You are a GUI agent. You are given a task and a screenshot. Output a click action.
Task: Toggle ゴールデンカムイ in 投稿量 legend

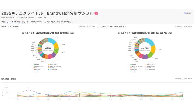[x=53, y=69]
